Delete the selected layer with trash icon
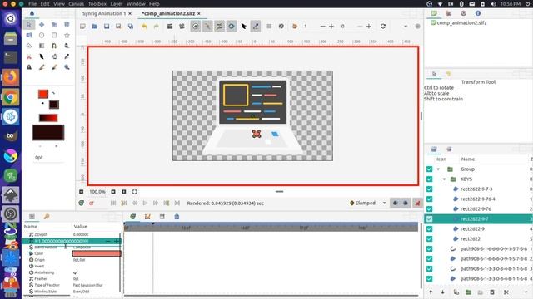Image resolution: width=533 pixels, height=299 pixels. 492,292
